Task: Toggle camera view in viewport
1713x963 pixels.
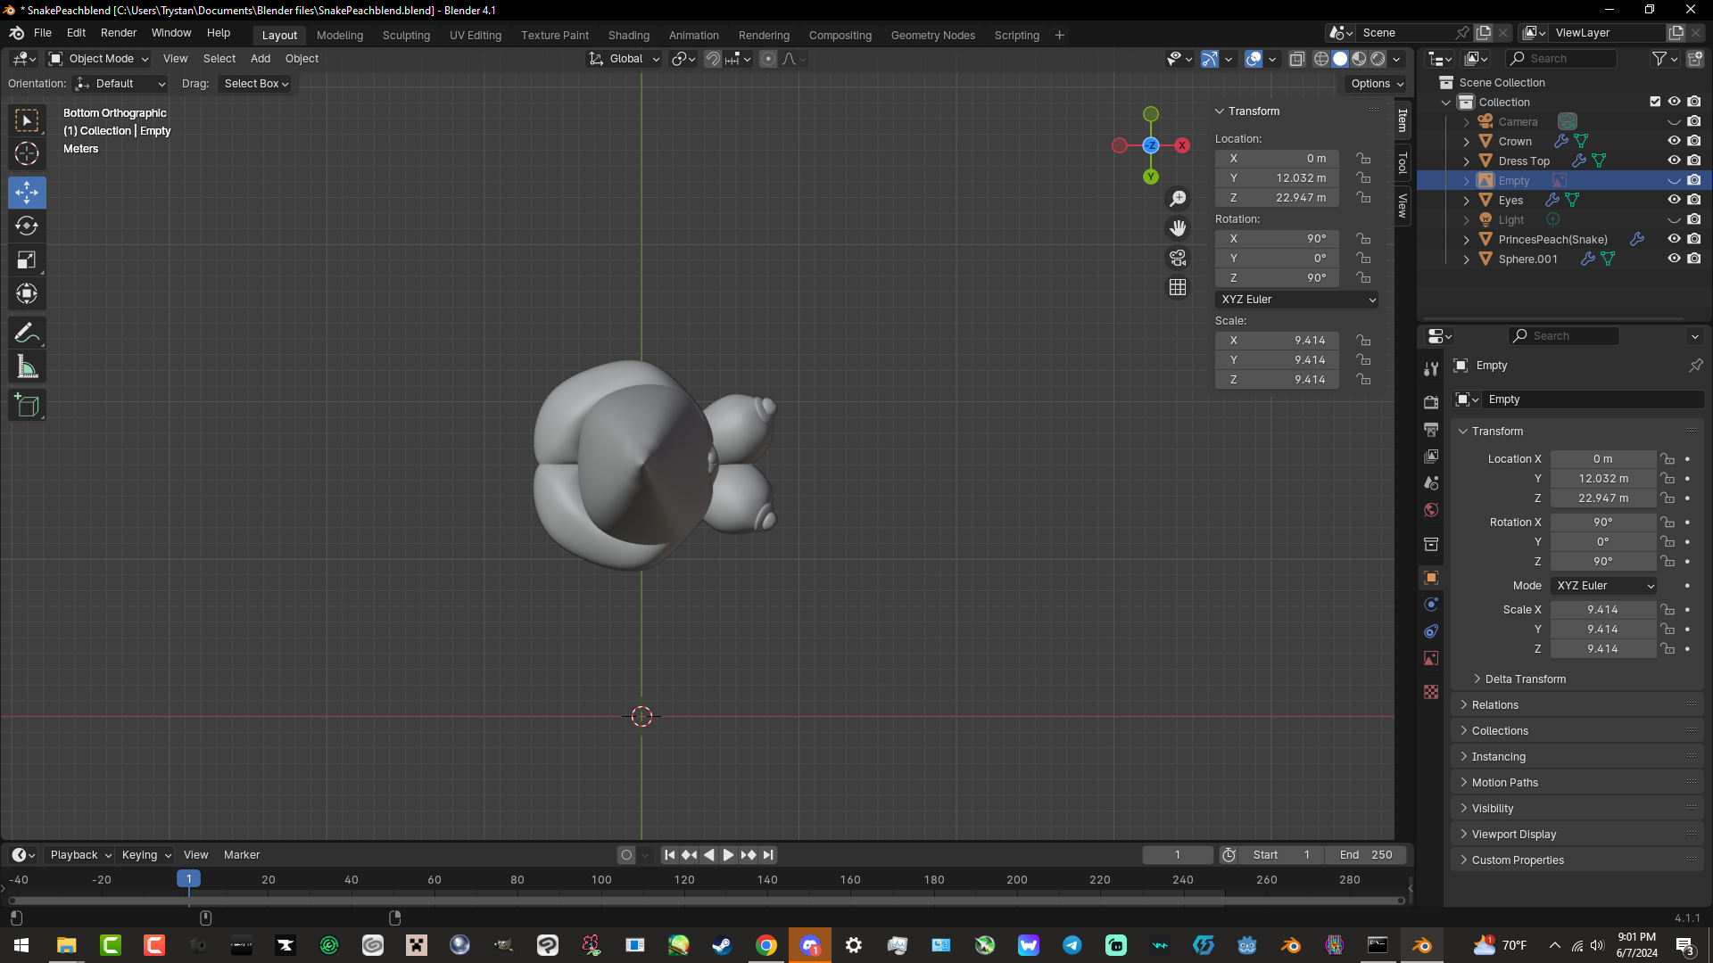Action: point(1178,259)
